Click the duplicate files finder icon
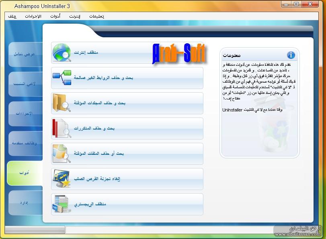This screenshot has width=326, height=239. [x=62, y=128]
